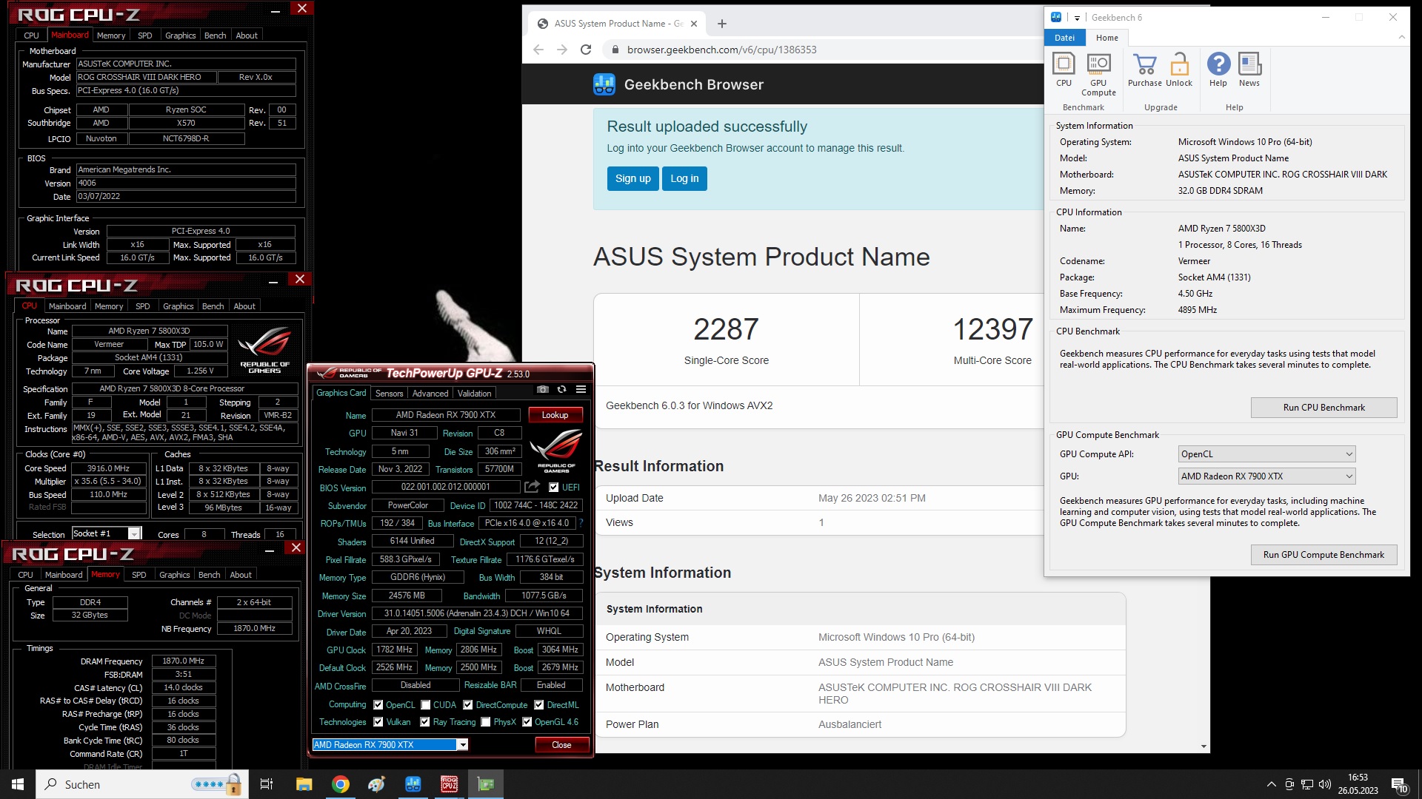Image resolution: width=1422 pixels, height=799 pixels.
Task: Switch to ROG CPU-Z on the taskbar
Action: (449, 784)
